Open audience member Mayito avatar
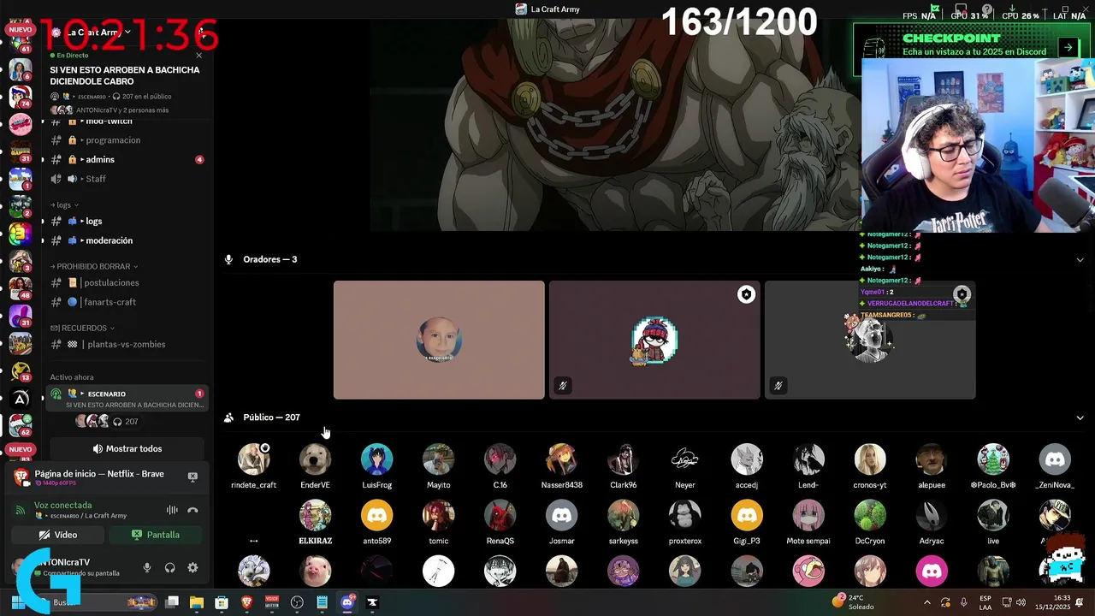 click(x=438, y=459)
